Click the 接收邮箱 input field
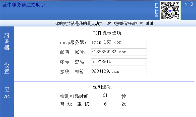Viewport: 196px width, 117px height. [119, 71]
